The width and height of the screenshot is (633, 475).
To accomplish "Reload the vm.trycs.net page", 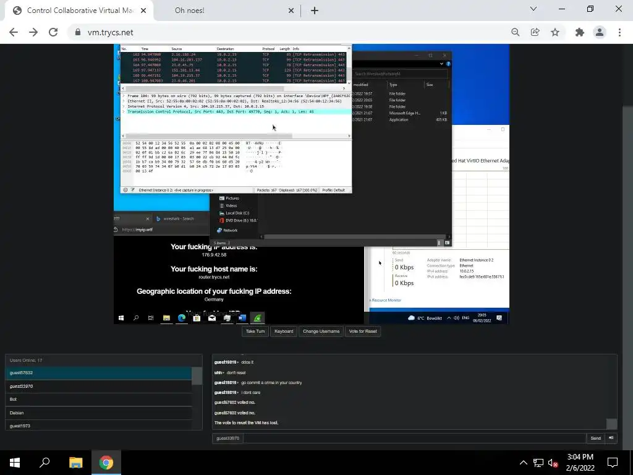I will [53, 32].
